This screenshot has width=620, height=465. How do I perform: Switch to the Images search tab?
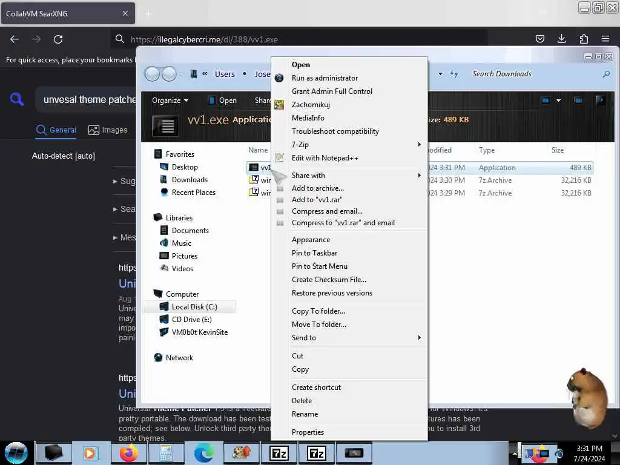108,130
